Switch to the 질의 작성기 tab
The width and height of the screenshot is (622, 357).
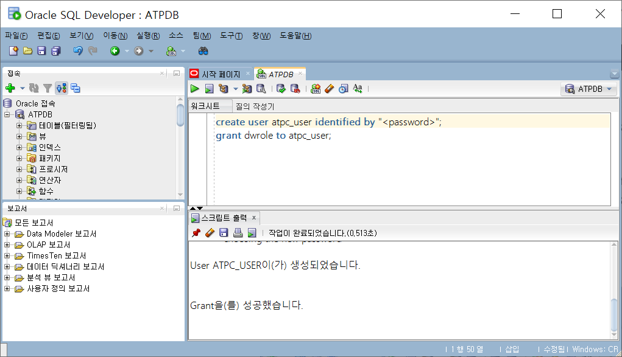click(255, 106)
